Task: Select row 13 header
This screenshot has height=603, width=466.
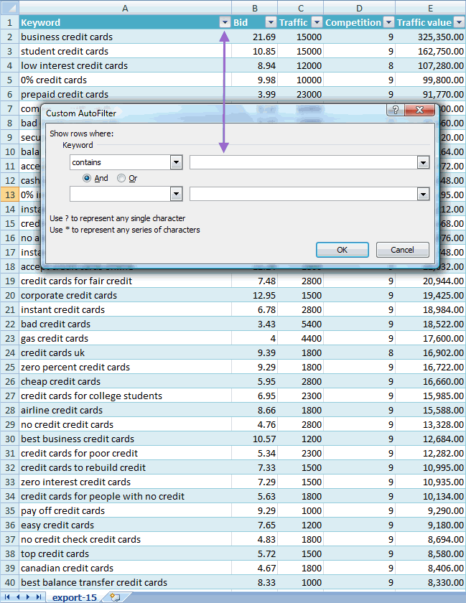Action: click(9, 195)
